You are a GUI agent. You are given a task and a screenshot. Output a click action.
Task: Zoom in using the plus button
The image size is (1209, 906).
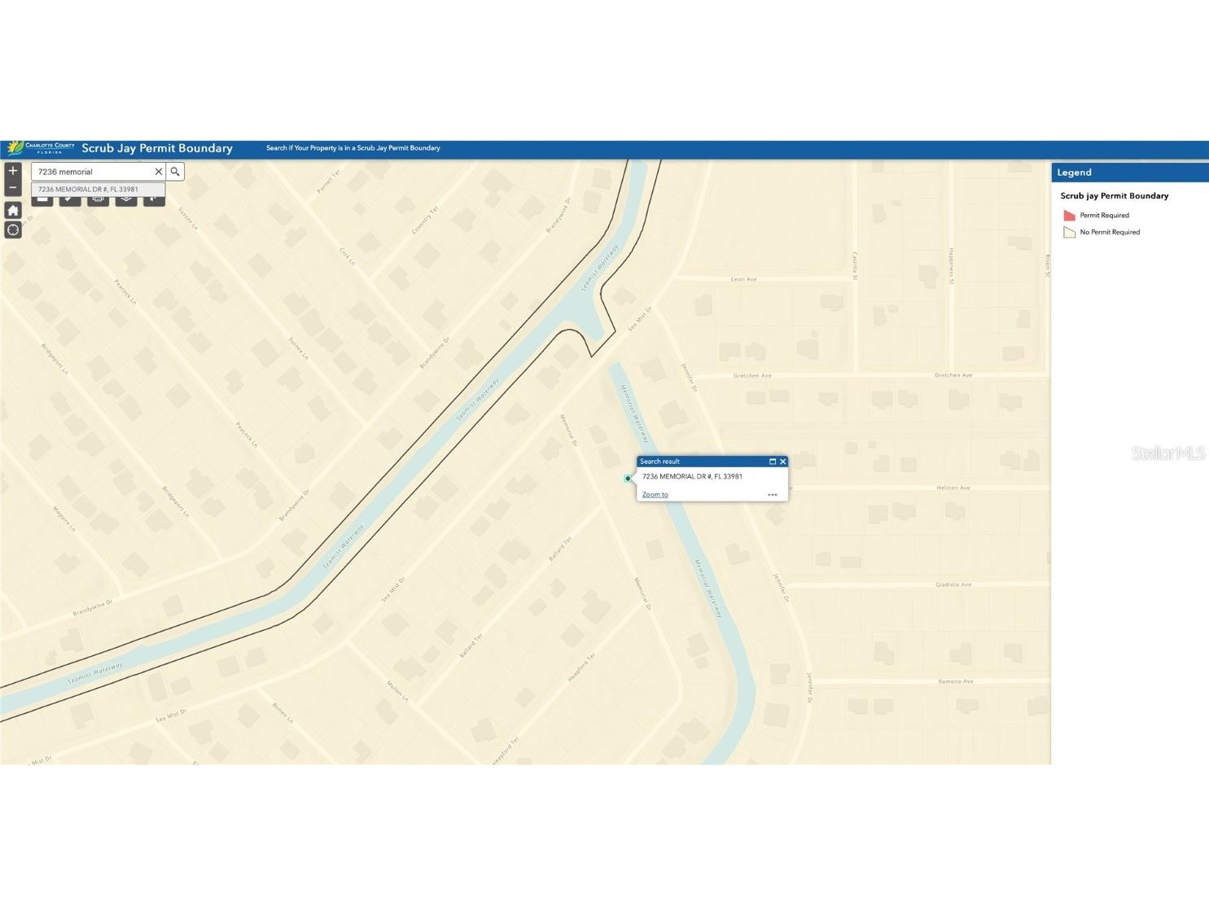click(13, 171)
